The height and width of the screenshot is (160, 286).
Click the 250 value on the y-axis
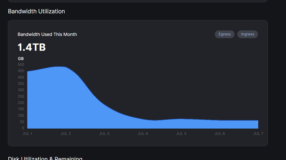click(21, 96)
